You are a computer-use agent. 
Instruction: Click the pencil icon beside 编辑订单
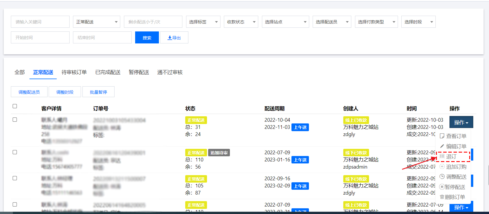[442, 146]
